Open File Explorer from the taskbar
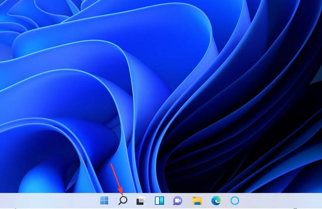Image resolution: width=322 pixels, height=209 pixels. click(x=197, y=201)
